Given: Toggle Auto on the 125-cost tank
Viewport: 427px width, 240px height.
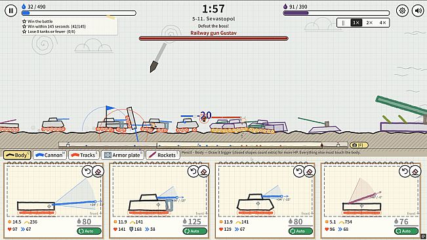Looking at the screenshot, I should click(195, 231).
